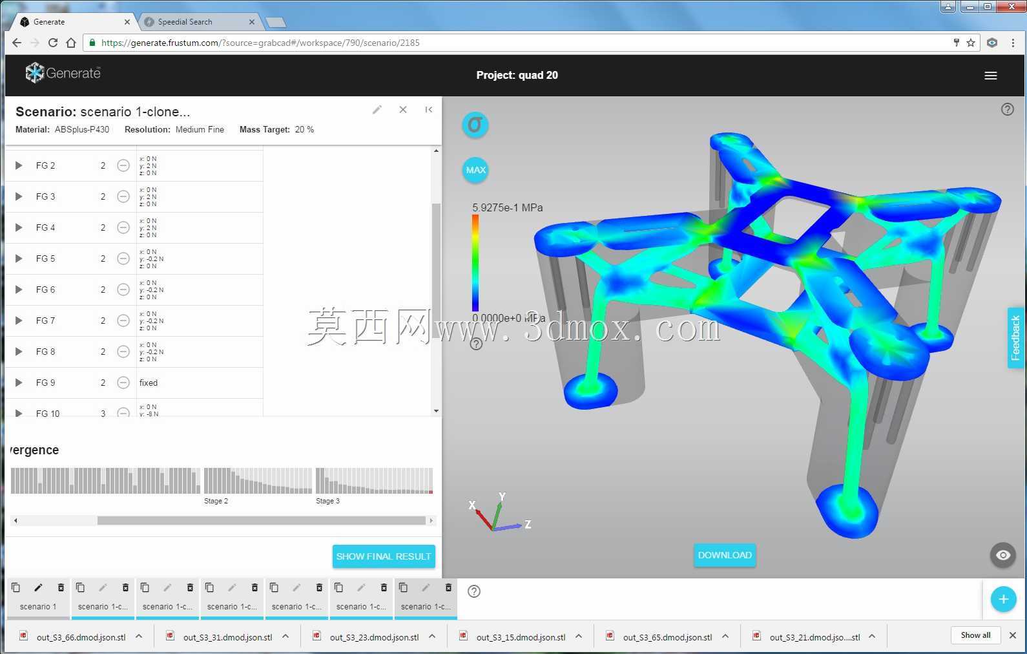
Task: Expand the FG 2 row
Action: [19, 165]
